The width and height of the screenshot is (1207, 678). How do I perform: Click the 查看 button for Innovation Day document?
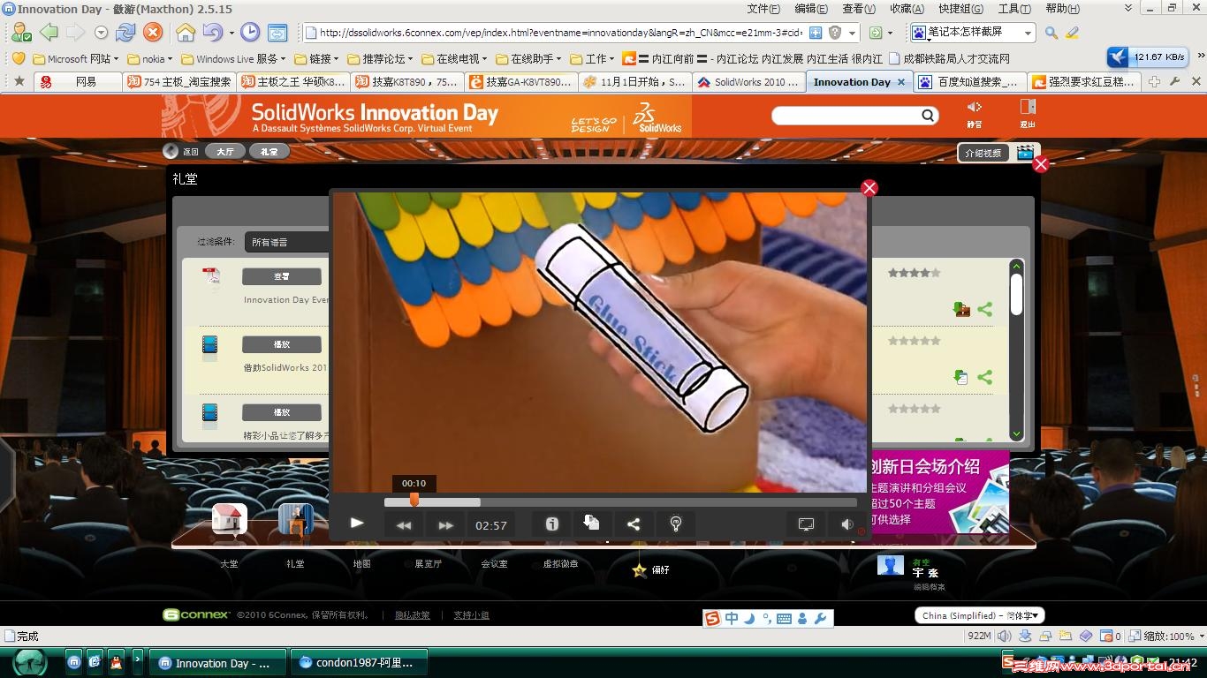[x=281, y=276]
